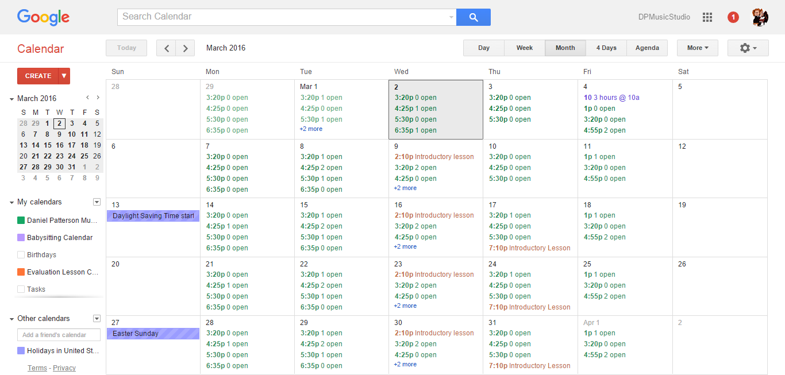The image size is (785, 375).
Task: Click the Today button
Action: pyautogui.click(x=126, y=48)
